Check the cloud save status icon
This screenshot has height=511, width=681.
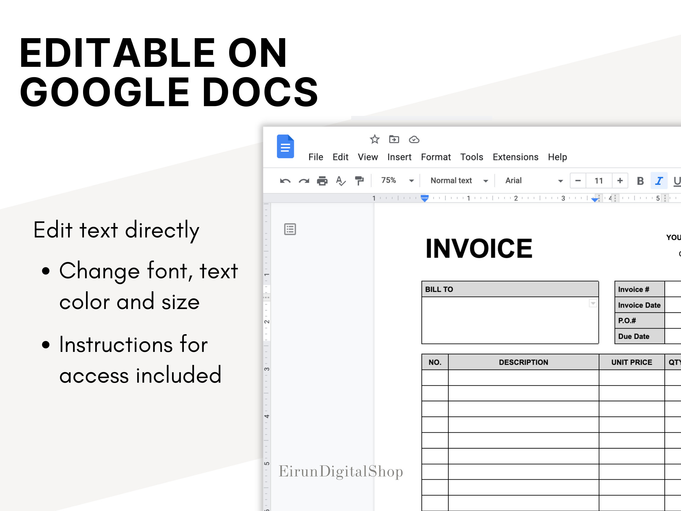(414, 139)
